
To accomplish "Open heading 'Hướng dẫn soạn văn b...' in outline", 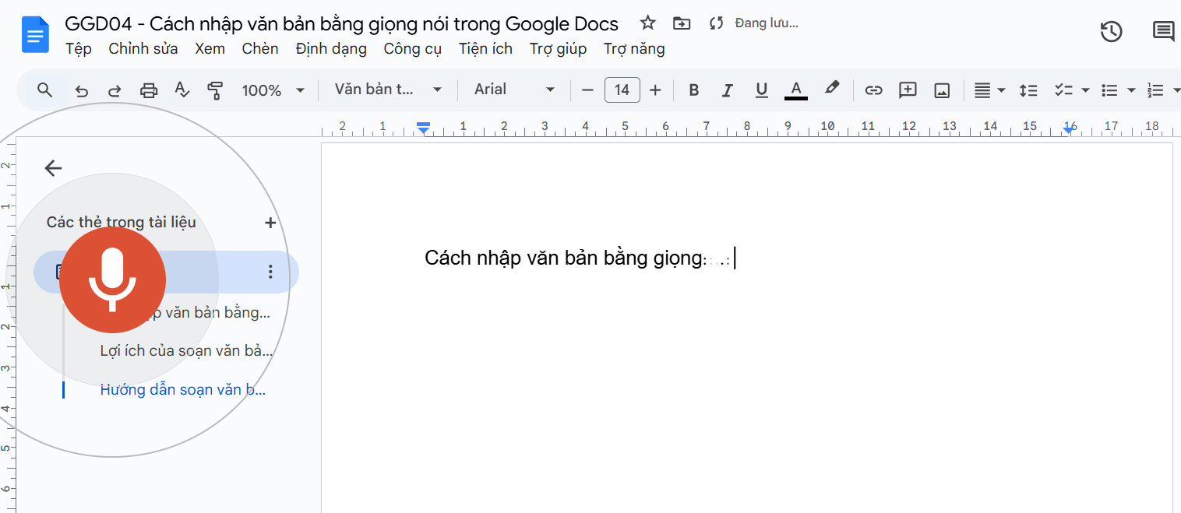I will [183, 389].
